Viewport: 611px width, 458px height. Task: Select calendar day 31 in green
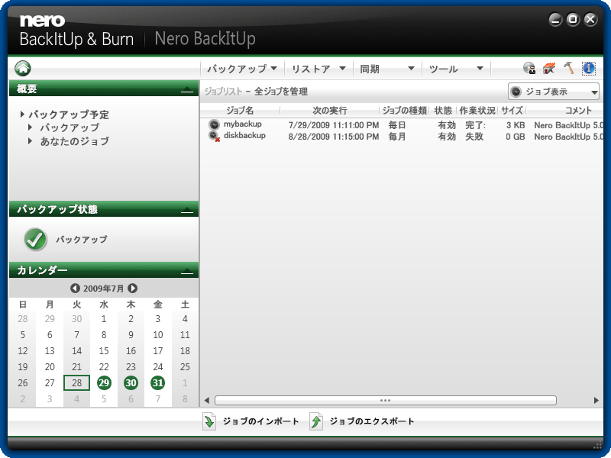(157, 383)
